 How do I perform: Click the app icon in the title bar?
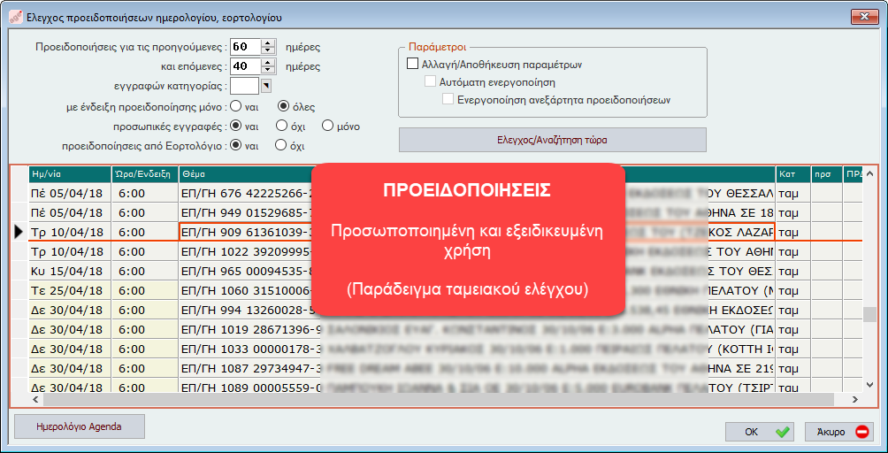point(17,17)
